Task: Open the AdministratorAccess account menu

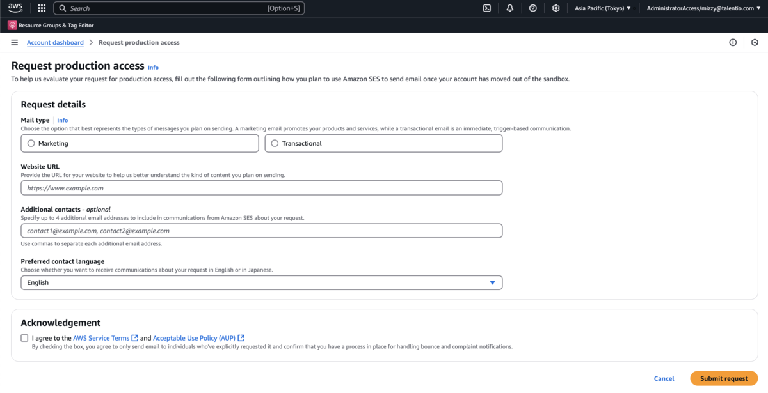Action: click(x=703, y=8)
